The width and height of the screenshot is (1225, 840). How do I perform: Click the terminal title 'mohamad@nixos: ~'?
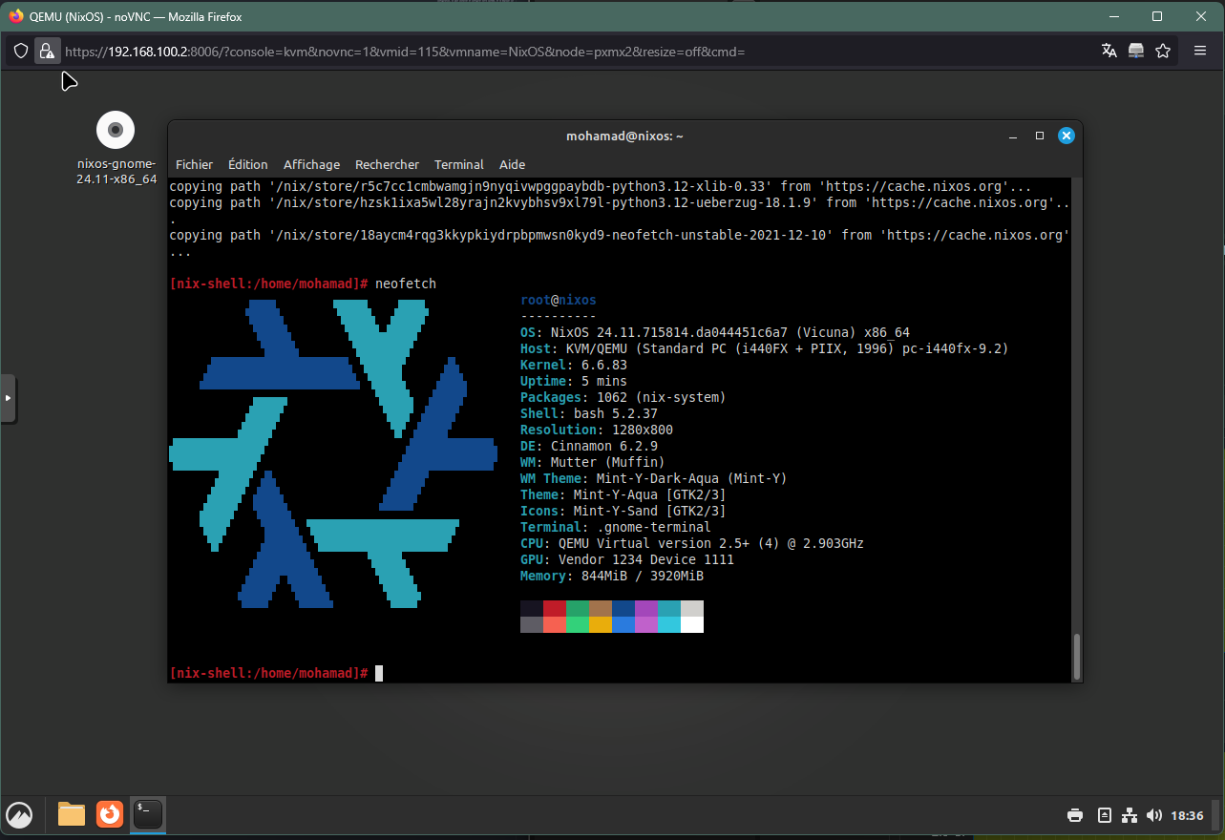624,136
